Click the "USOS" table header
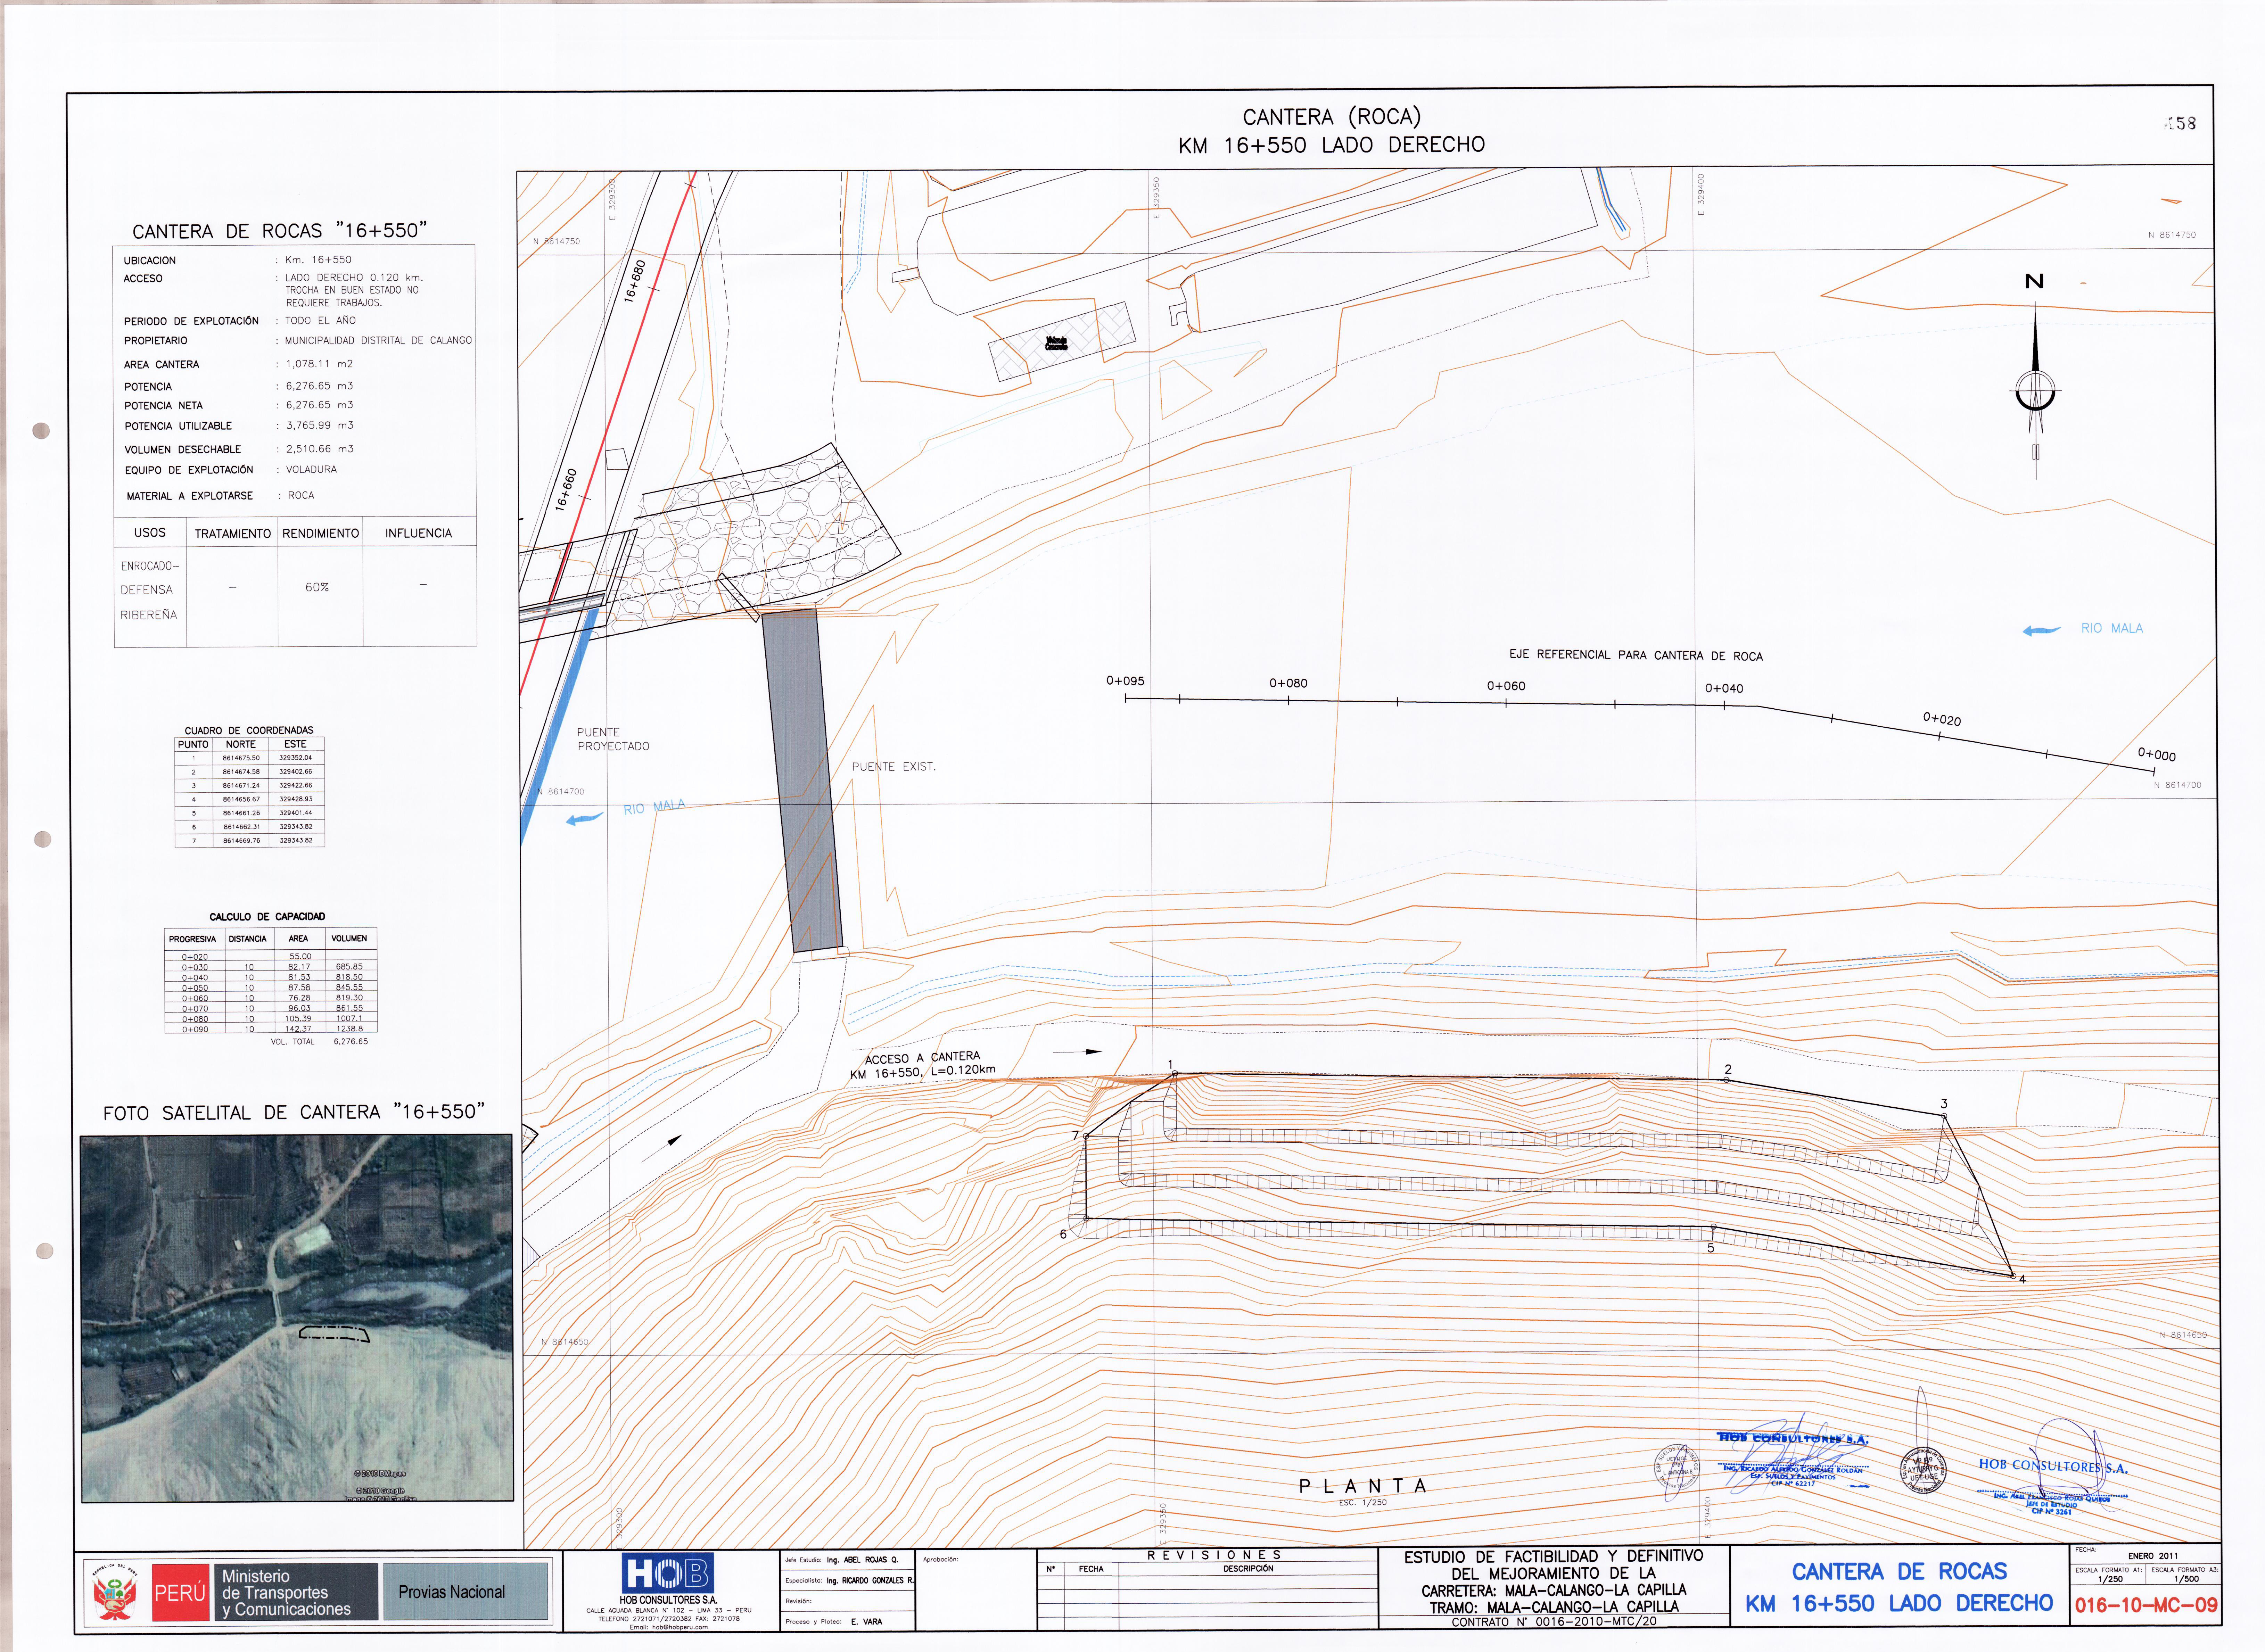 pyautogui.click(x=150, y=533)
